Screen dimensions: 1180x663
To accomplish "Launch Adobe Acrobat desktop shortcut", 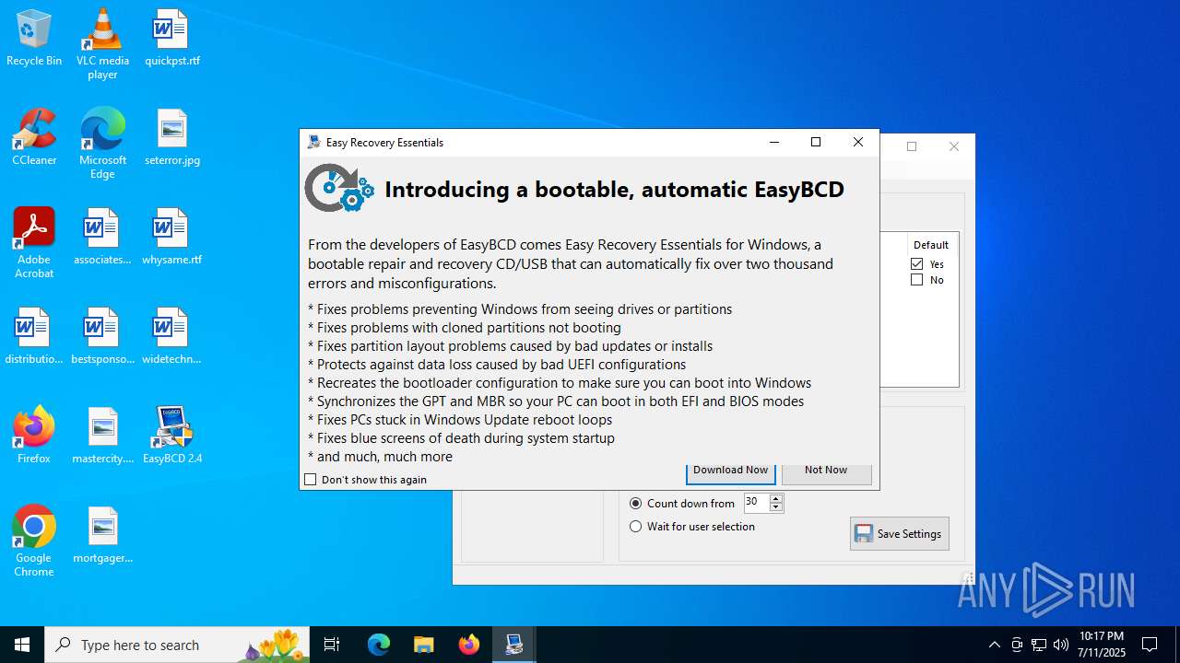I will point(34,243).
